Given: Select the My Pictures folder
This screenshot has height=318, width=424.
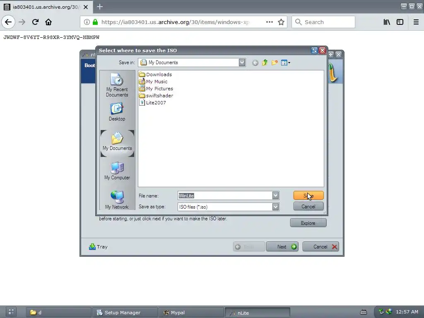Looking at the screenshot, I should coord(156,89).
